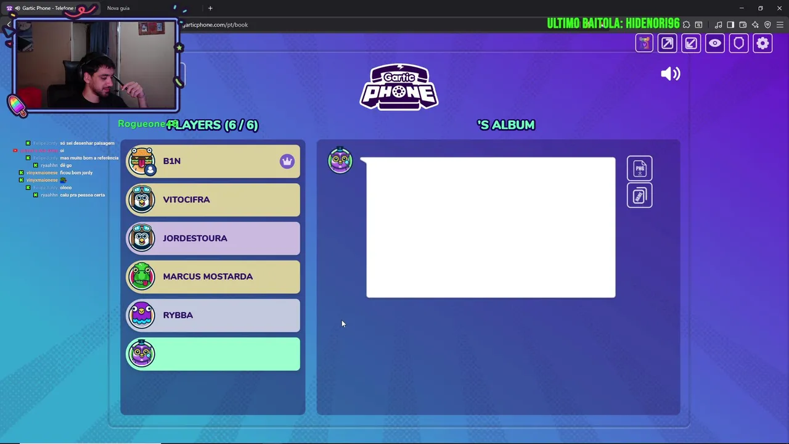Open a new browser tab with plus
Viewport: 789px width, 444px height.
210,8
